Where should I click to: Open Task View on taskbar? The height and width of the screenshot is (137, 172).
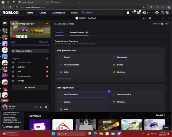(89, 134)
